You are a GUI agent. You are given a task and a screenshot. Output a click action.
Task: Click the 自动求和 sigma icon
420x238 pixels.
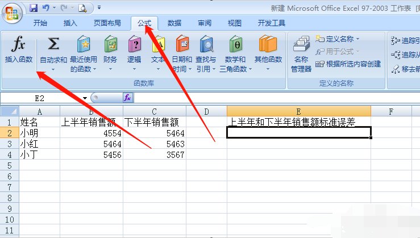(53, 44)
